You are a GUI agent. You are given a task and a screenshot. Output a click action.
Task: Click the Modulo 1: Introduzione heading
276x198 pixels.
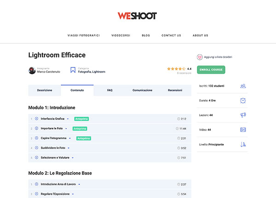click(52, 107)
